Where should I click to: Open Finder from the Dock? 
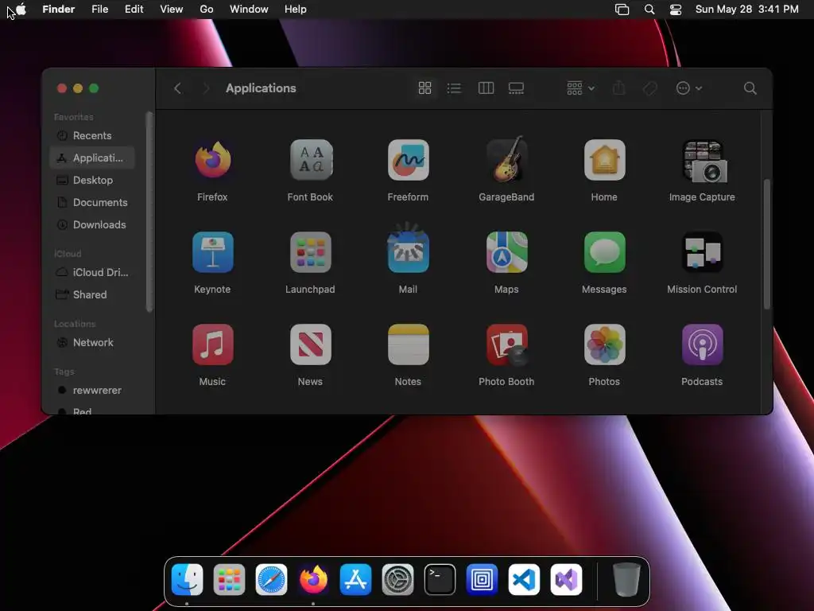[x=187, y=579]
